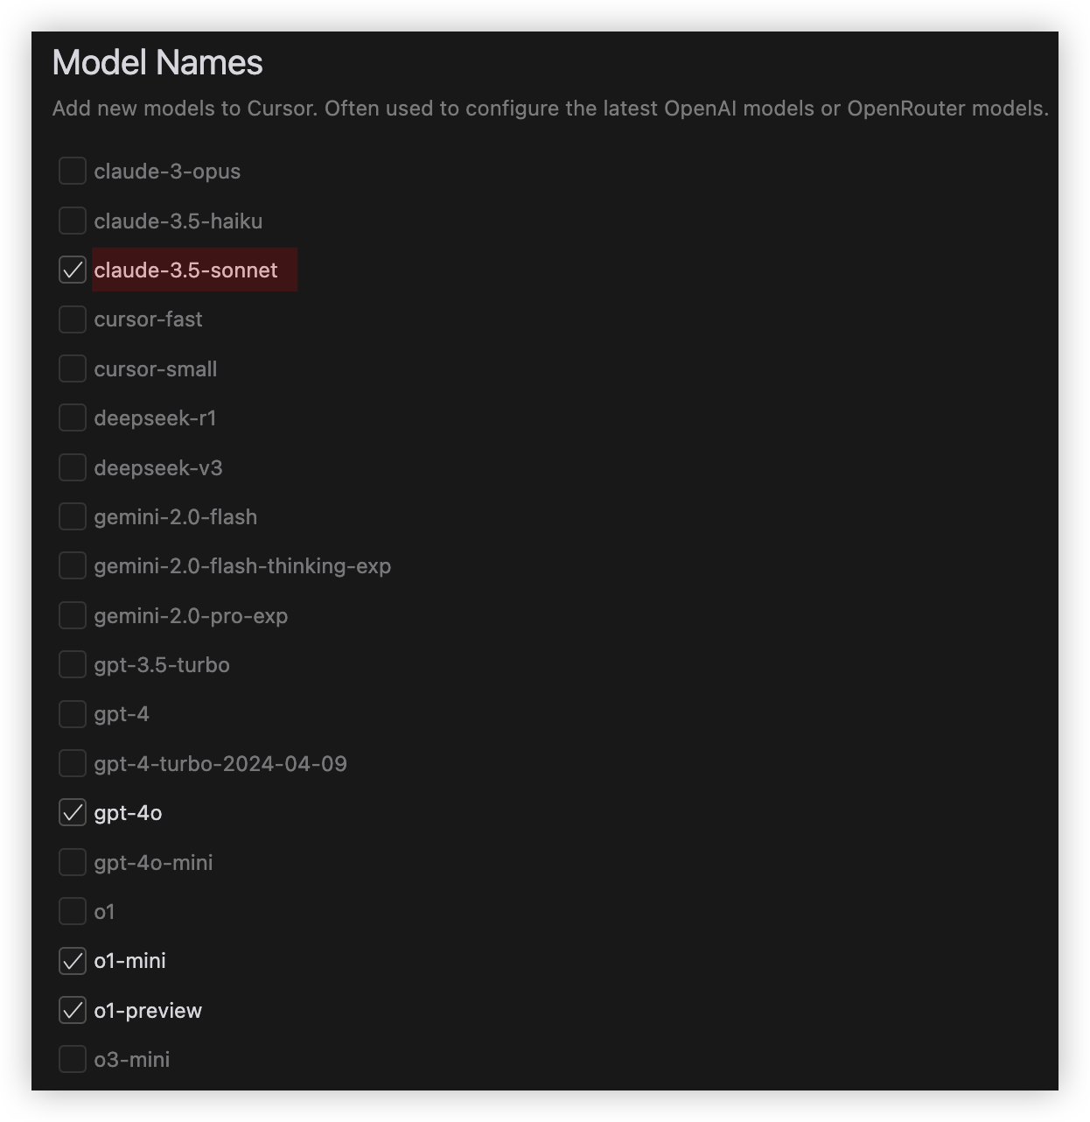Check gemini-2.0-flash-thinking-exp box
The height and width of the screenshot is (1122, 1090).
(x=73, y=566)
